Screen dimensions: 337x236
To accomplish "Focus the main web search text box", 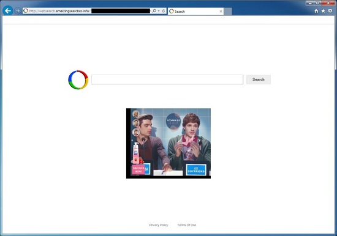I will (x=167, y=79).
